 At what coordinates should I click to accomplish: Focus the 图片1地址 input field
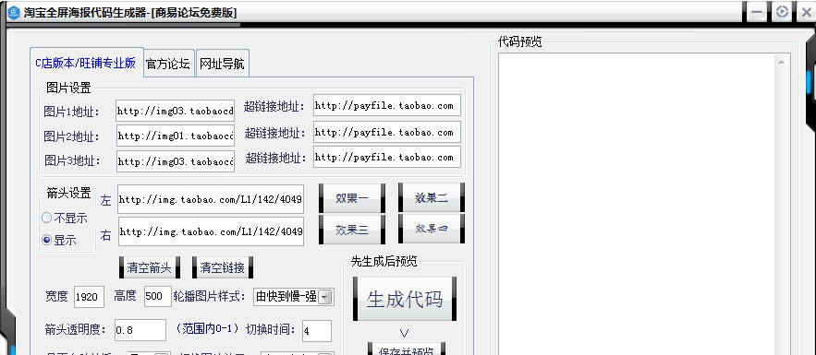click(175, 111)
